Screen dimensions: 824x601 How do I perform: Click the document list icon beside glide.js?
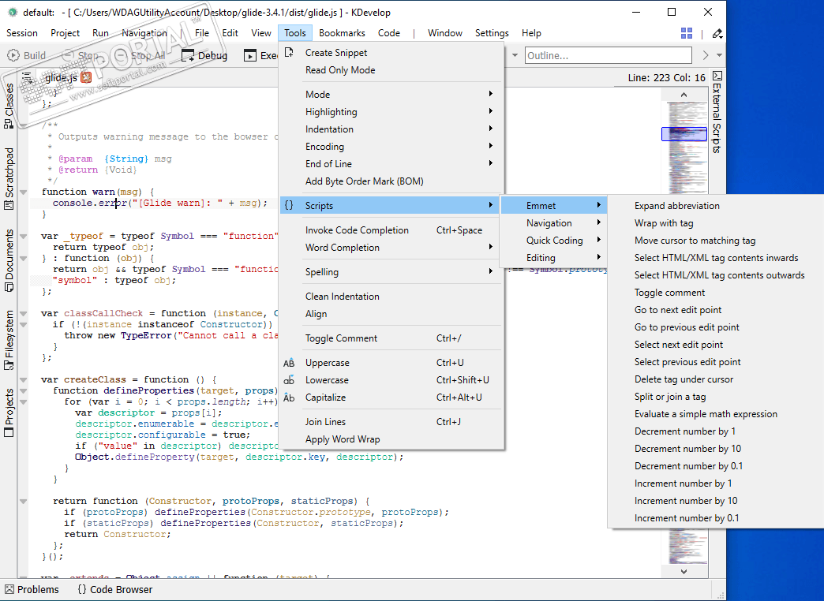28,77
